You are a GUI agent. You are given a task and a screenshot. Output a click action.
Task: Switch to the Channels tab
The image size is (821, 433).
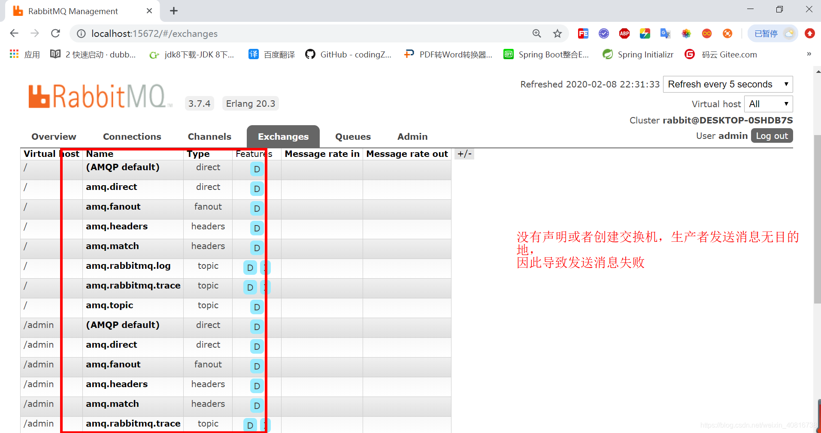(209, 136)
